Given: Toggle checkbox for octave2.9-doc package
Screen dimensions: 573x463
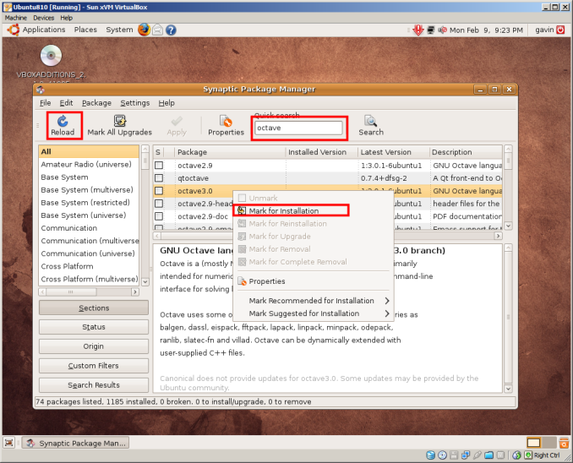Looking at the screenshot, I should 159,216.
